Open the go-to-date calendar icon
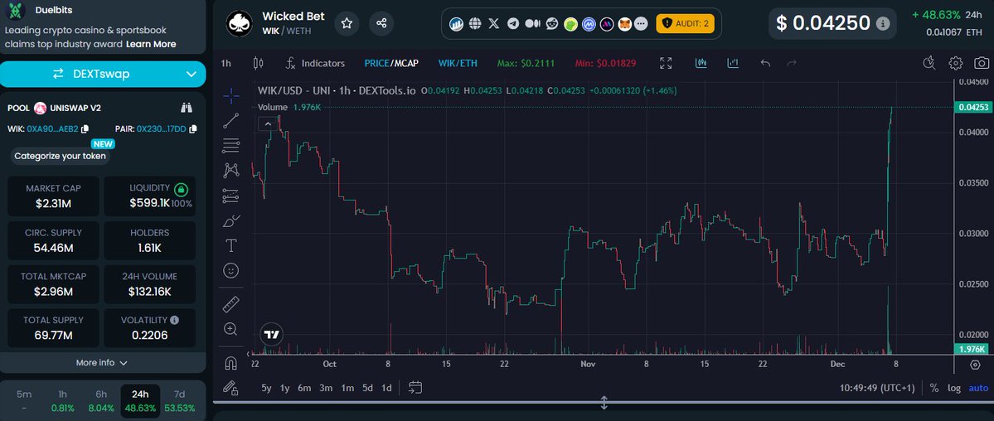Viewport: 994px width, 421px height. pyautogui.click(x=415, y=387)
